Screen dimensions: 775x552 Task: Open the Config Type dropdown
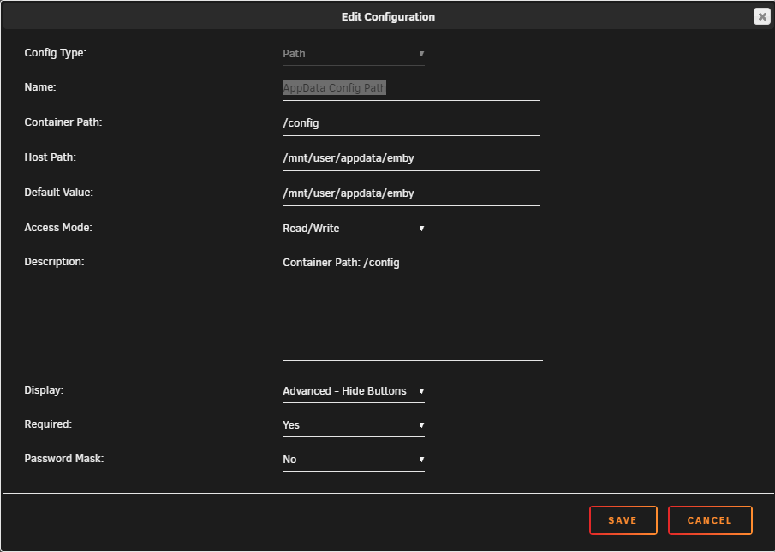click(354, 54)
